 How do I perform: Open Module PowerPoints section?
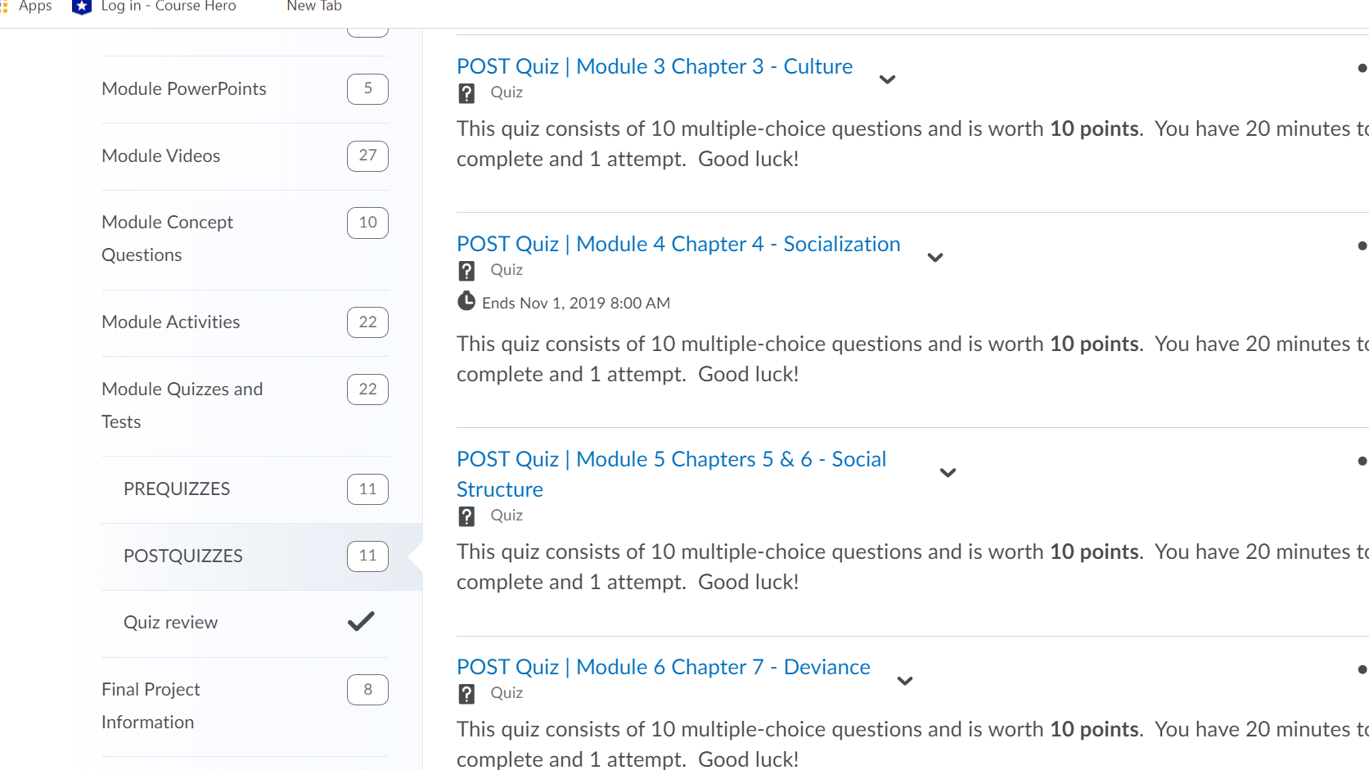pos(184,88)
